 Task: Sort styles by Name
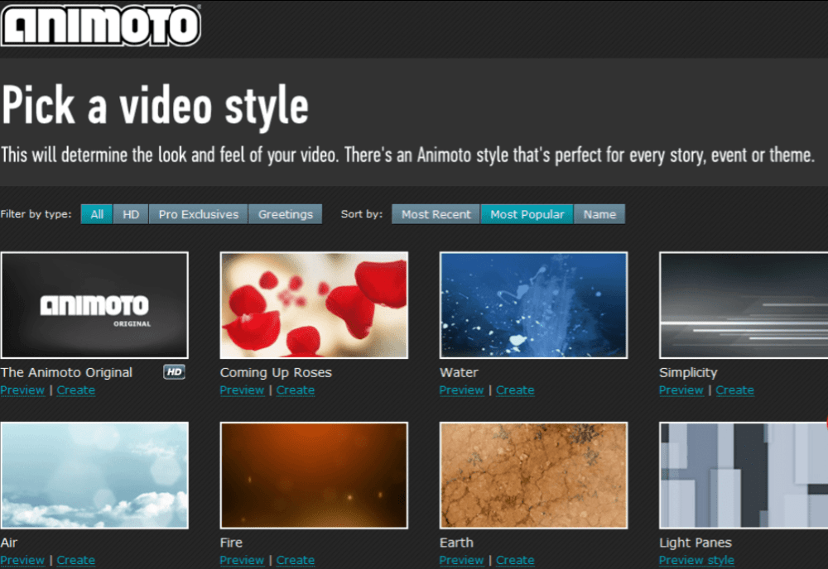(599, 214)
